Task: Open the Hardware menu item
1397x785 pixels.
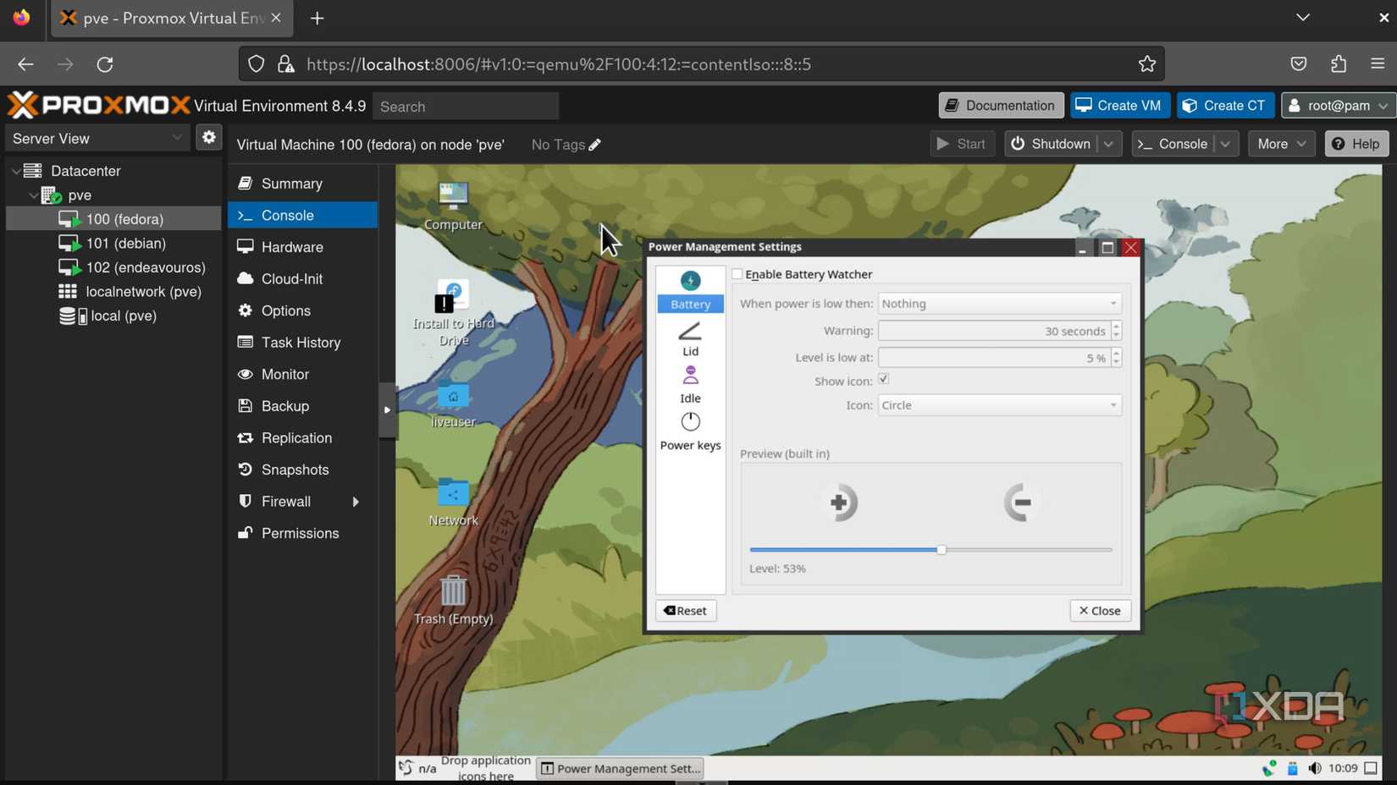Action: (292, 247)
